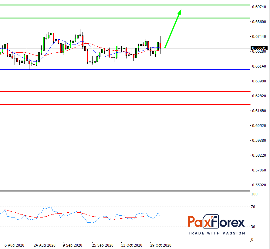Screen dimensions: 270x249
Task: Click the 13 Oct 2020 date label
Action: [132, 245]
